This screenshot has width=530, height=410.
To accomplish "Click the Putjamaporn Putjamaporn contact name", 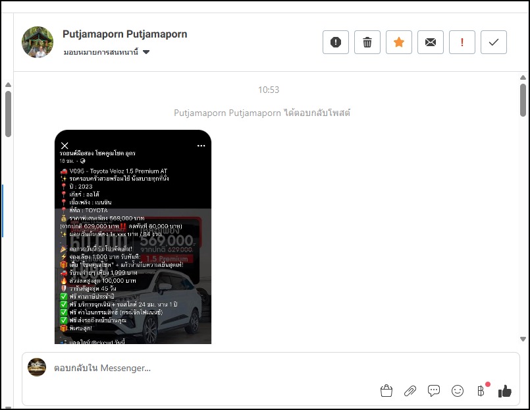I will [x=124, y=34].
